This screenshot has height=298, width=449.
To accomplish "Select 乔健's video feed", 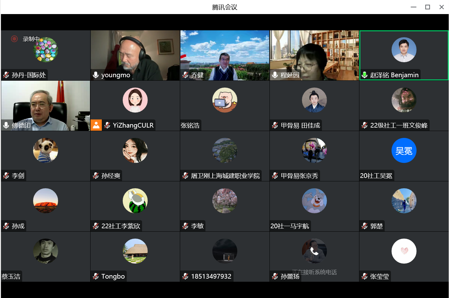I will click(225, 55).
